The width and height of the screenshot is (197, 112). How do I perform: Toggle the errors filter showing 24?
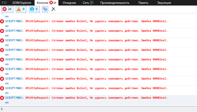pos(7,9)
